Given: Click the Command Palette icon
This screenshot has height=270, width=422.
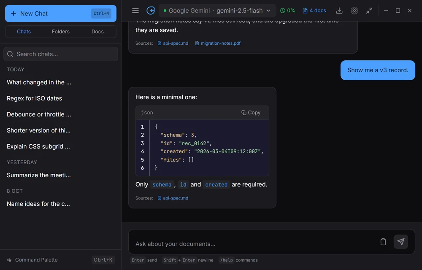Looking at the screenshot, I should point(9,260).
